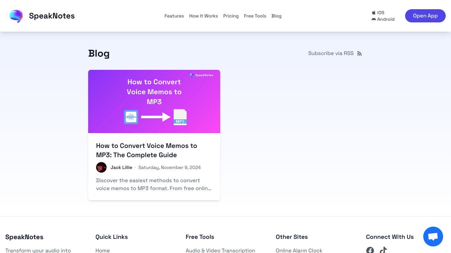Open the Convert Voice Memos article title

147,150
